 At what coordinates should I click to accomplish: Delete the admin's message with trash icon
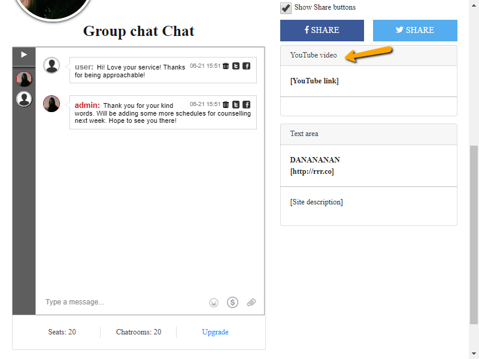(x=226, y=104)
